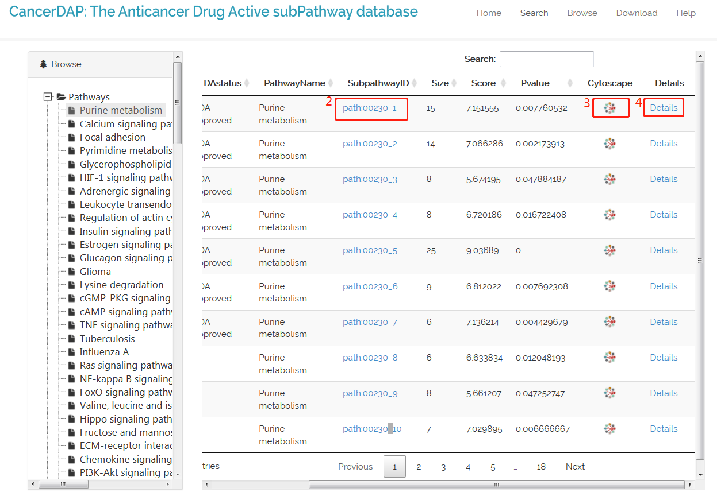Click file icon beside Glioma
717x496 pixels.
coord(71,272)
